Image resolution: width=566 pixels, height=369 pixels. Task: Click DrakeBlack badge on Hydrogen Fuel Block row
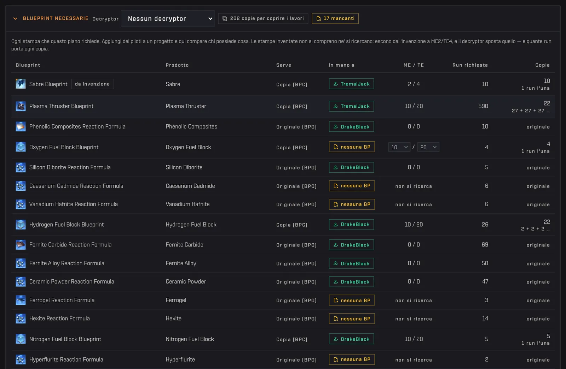(351, 225)
